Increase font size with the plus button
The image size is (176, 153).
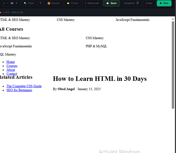(16, 3)
